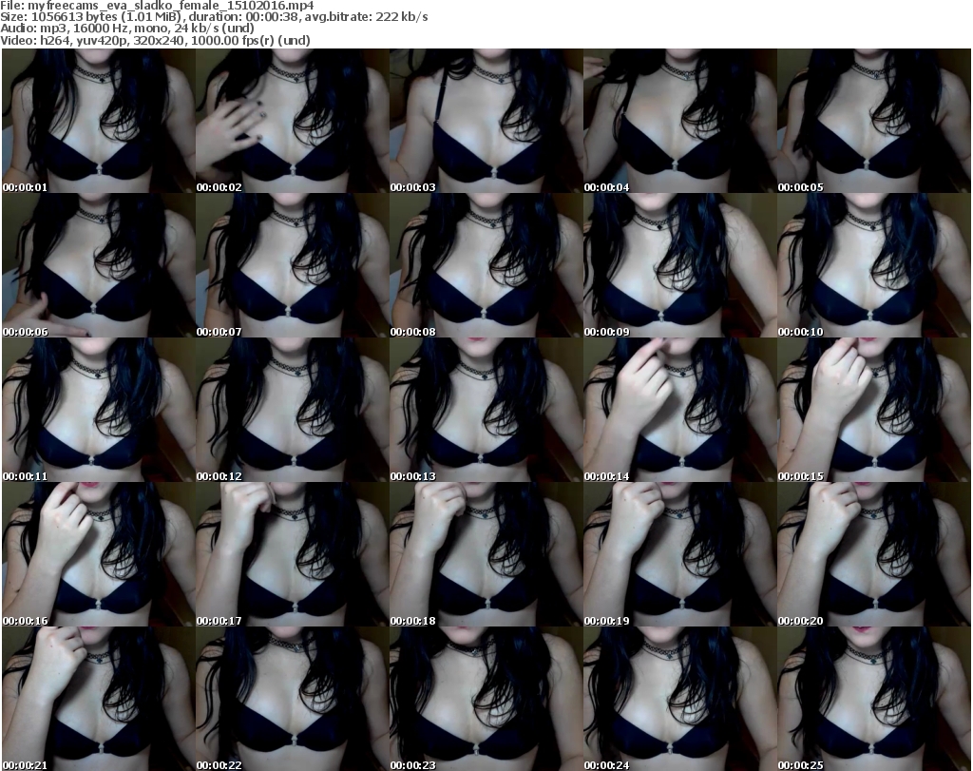Select the frame thumbnail stamped 00:00:01

pos(99,121)
